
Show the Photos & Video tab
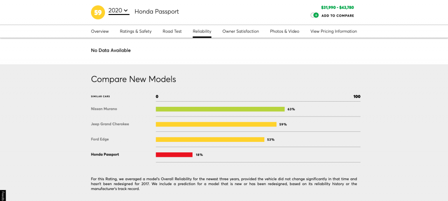284,32
